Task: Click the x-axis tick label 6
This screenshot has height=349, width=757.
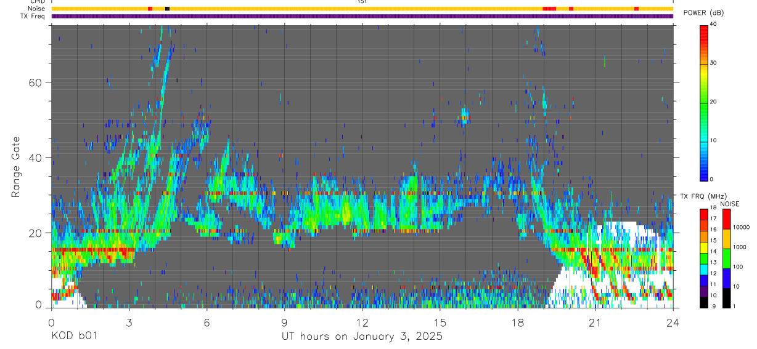Action: coord(207,322)
